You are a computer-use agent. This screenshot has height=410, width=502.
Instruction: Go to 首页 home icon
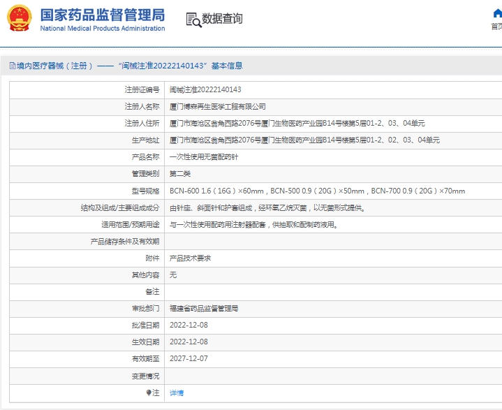point(497,13)
